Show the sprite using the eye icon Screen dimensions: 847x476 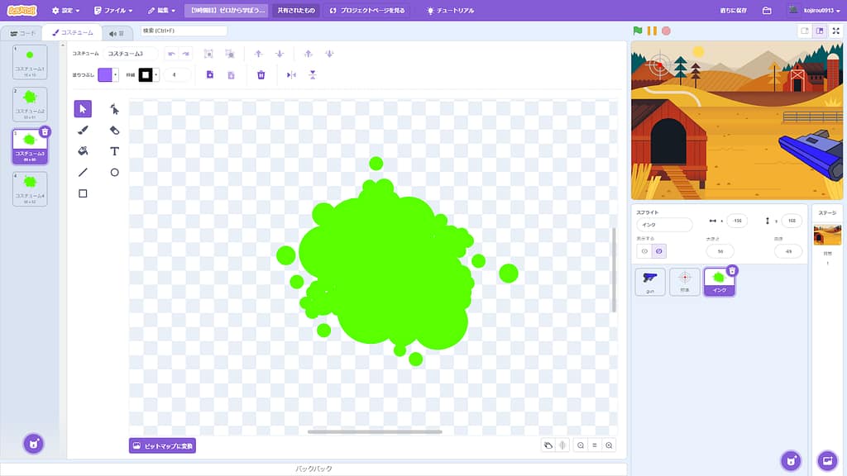click(x=645, y=251)
